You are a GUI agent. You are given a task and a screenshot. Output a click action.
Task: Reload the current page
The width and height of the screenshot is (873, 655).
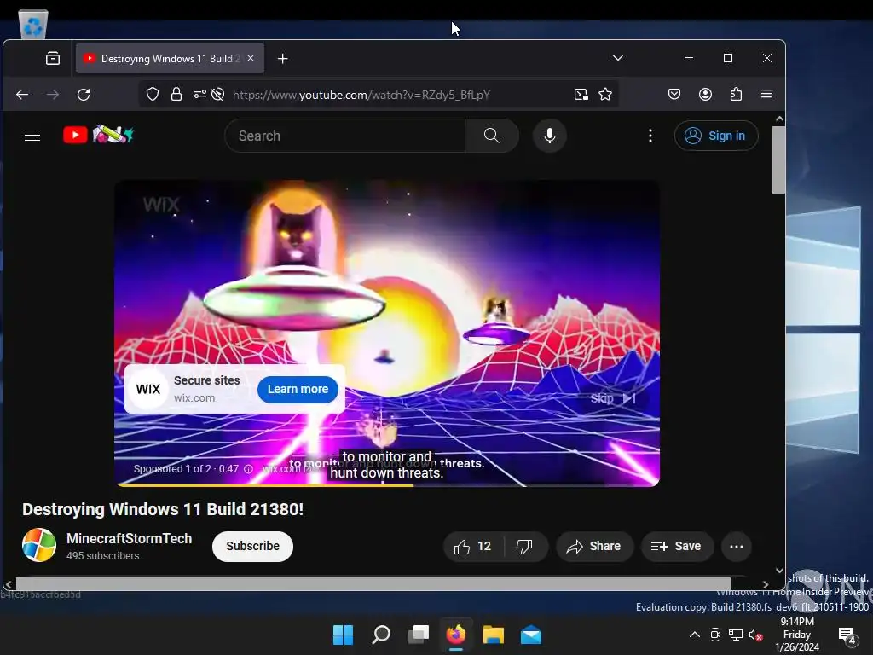click(x=84, y=95)
